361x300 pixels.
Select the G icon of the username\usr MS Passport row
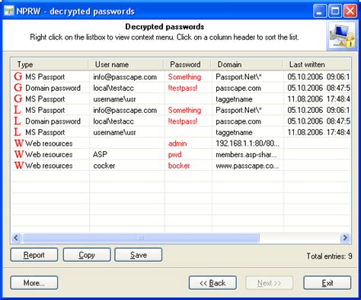(18, 98)
